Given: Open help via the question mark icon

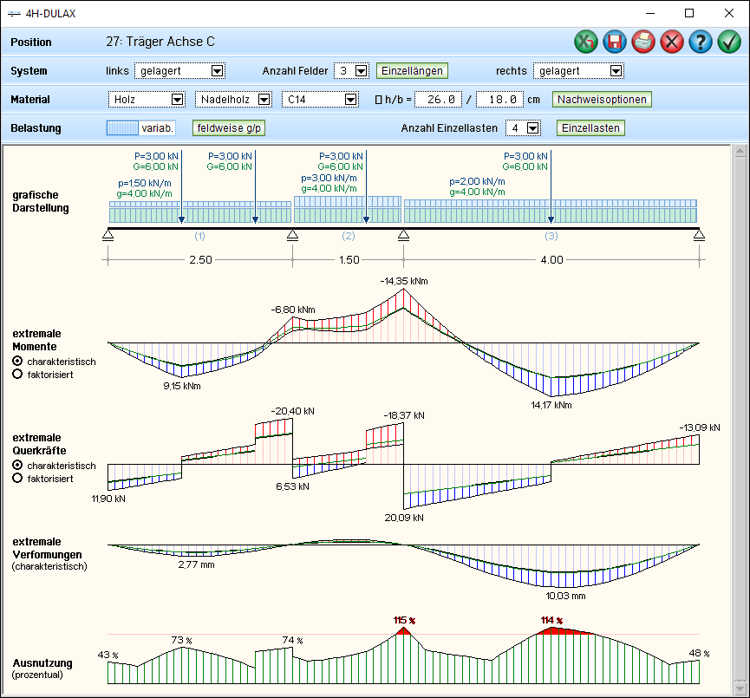Looking at the screenshot, I should coord(701,42).
